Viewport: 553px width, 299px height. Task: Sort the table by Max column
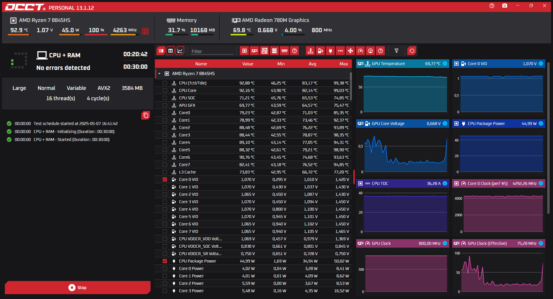pos(343,64)
